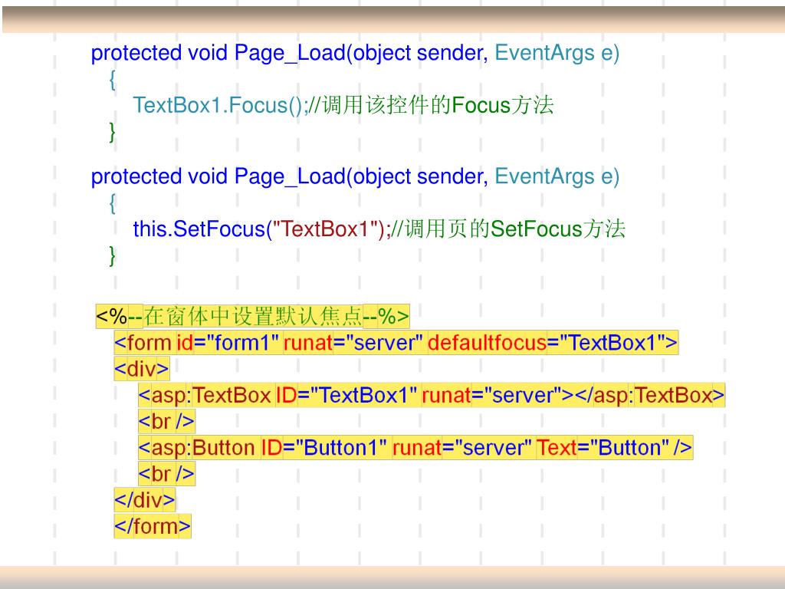The height and width of the screenshot is (589, 785).
Task: Click the first '<br />' tag below TextBox
Action: click(x=166, y=421)
